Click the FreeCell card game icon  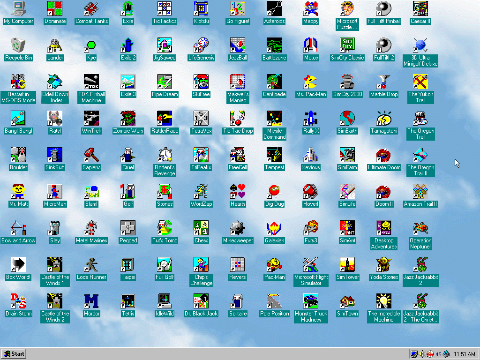coord(238,155)
